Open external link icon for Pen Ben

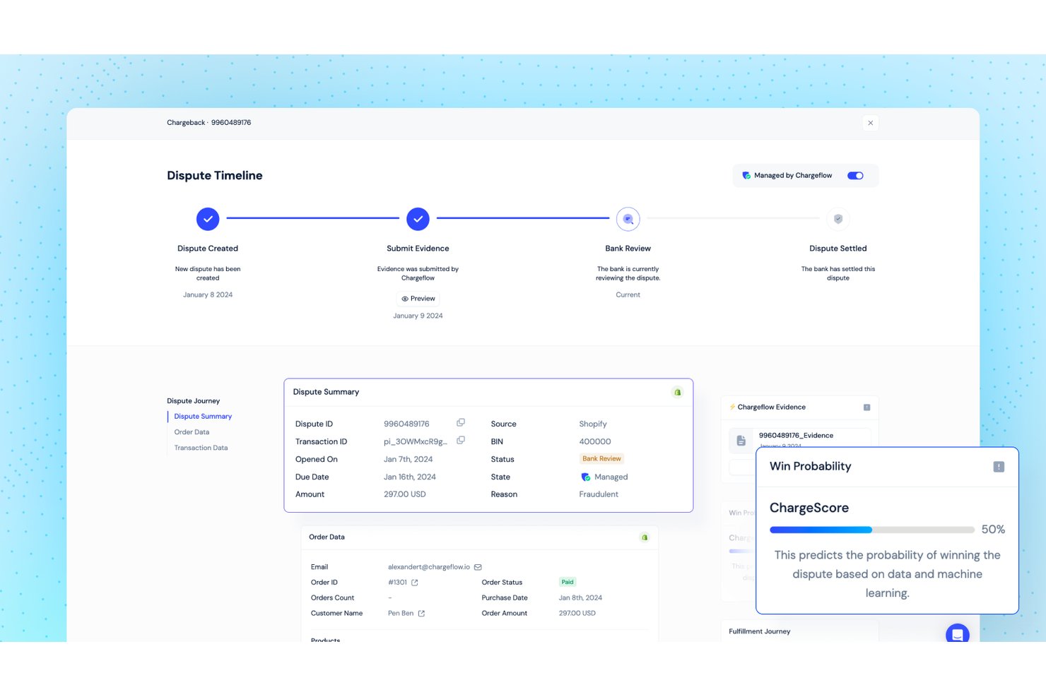point(421,614)
